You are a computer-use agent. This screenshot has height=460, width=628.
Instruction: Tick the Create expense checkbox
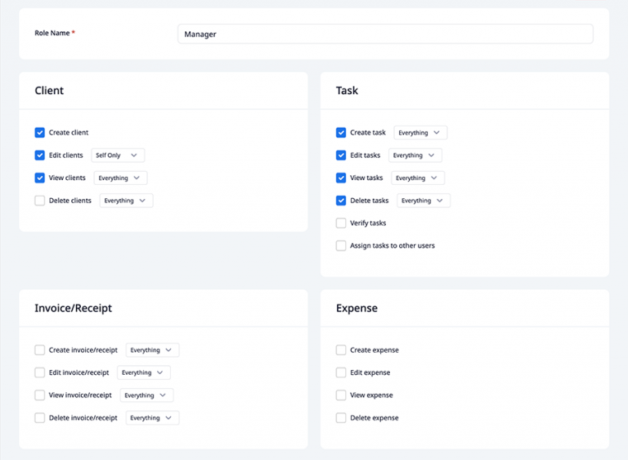tap(341, 350)
